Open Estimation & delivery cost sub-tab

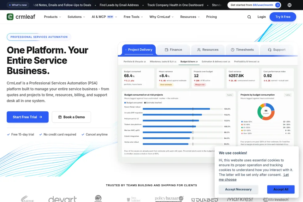(216, 62)
